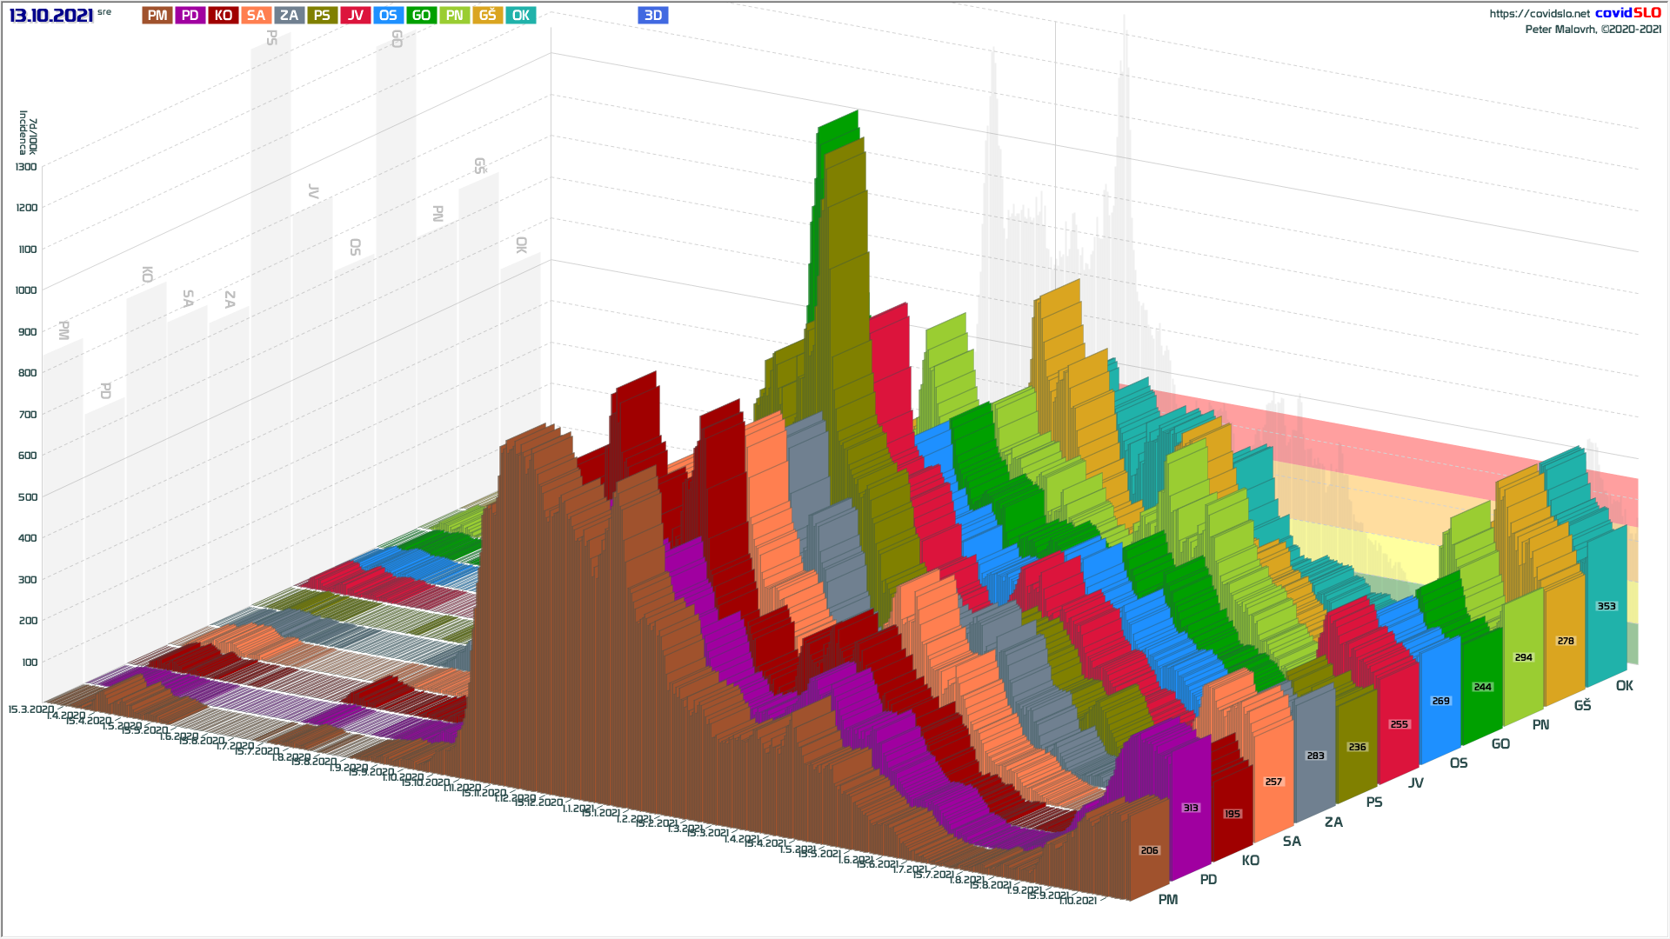This screenshot has height=939, width=1670.
Task: Toggle the OK teal legend button
Action: 520,16
